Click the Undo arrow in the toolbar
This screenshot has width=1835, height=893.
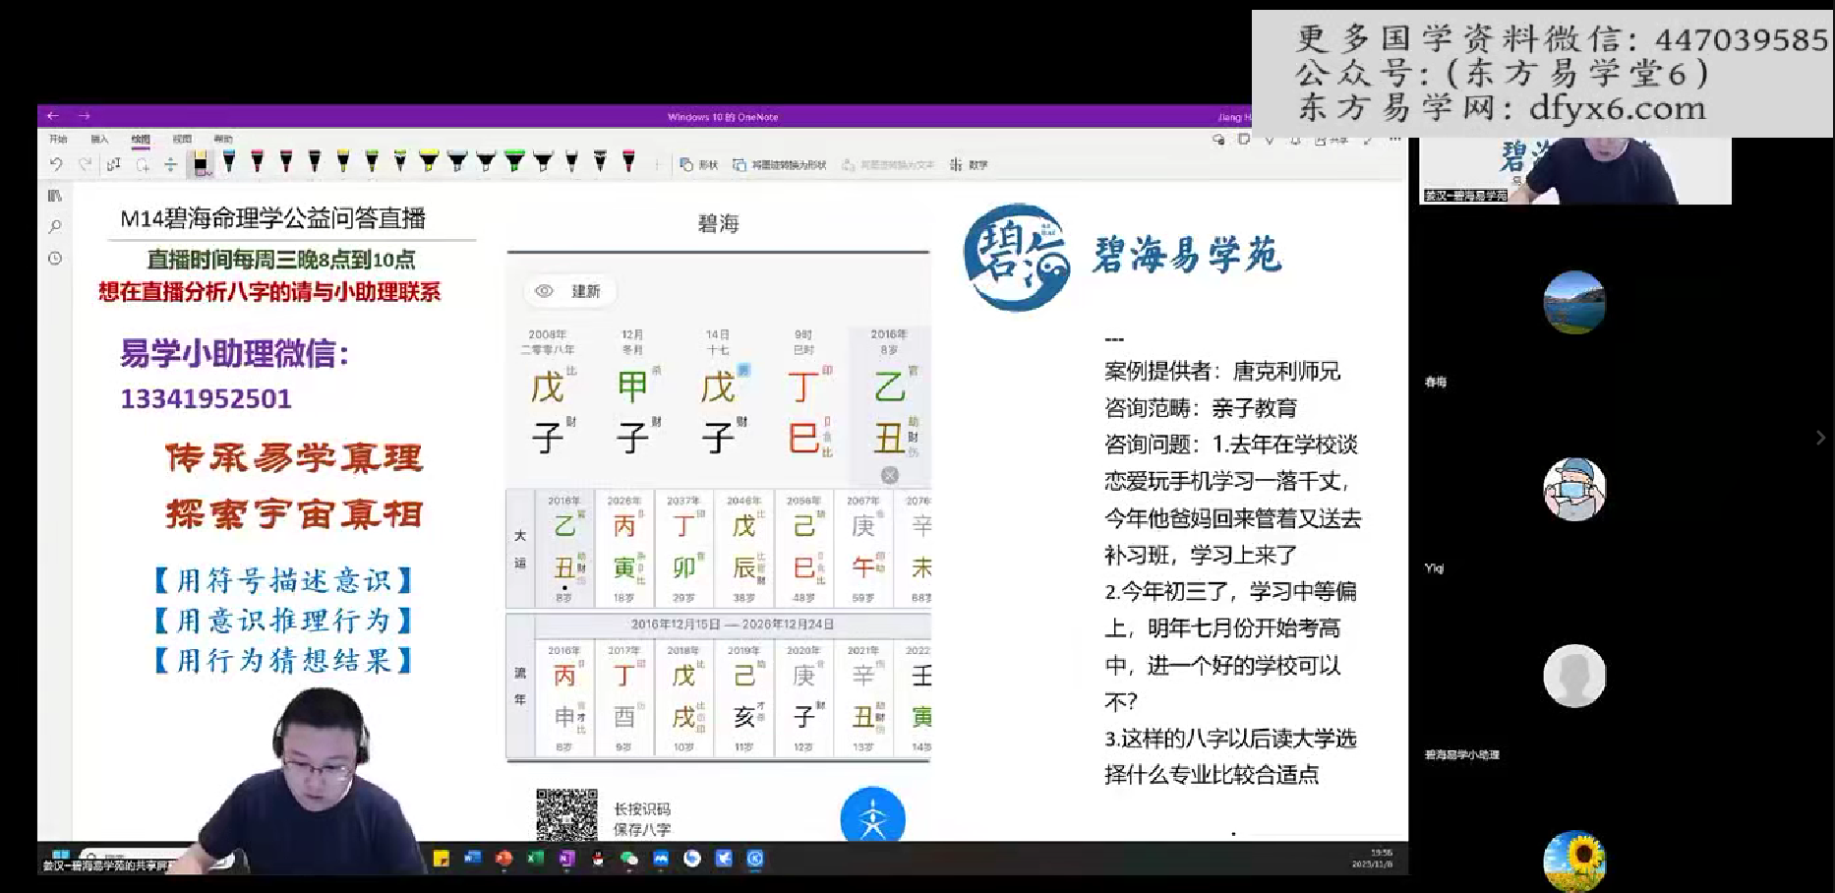(56, 164)
